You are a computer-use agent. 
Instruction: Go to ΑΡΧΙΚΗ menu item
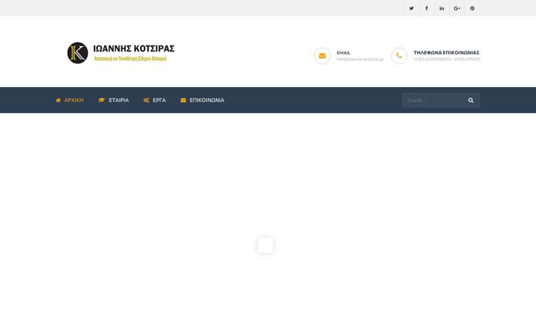pos(69,100)
